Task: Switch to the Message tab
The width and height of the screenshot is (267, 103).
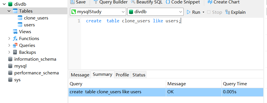Action: [x=80, y=75]
